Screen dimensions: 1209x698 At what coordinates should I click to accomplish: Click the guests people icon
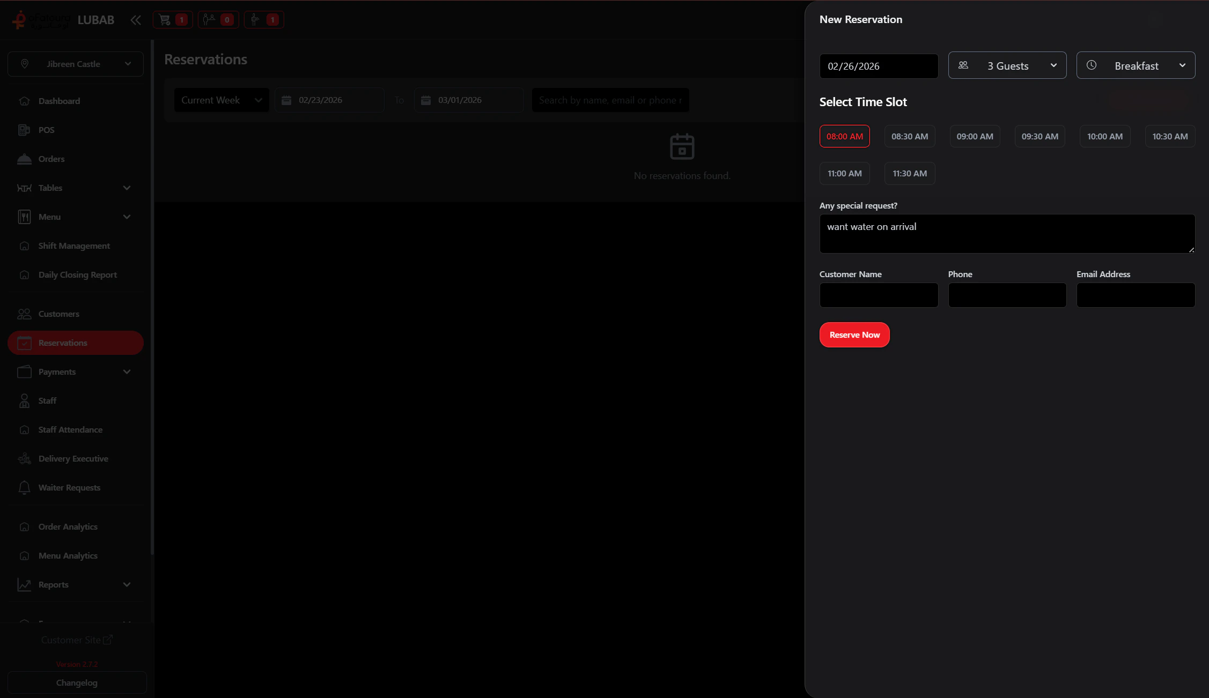tap(963, 65)
